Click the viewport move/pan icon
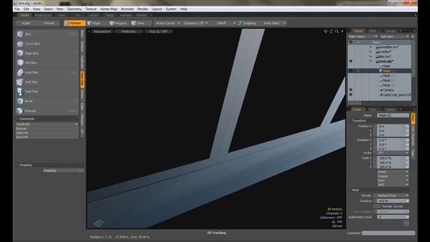430x242 pixels. (325, 32)
